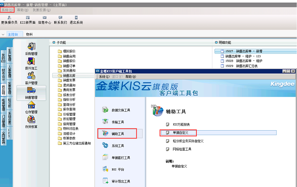Select the 库存查询 folder item
Viewport: 297px width, 187px height.
[69, 109]
